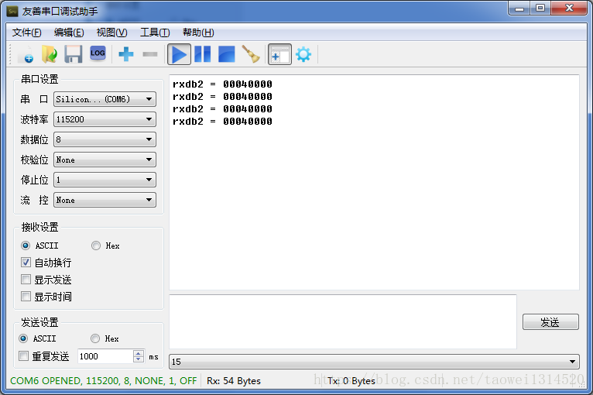Open file using the folder icon
593x395 pixels.
coord(50,54)
